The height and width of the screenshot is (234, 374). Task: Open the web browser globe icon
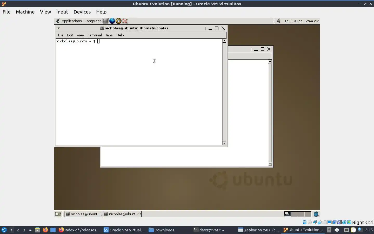tap(112, 21)
